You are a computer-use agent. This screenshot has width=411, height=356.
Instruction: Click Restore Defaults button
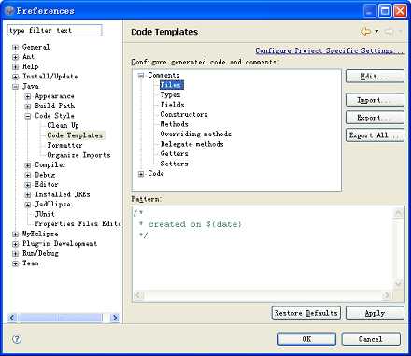(x=306, y=313)
